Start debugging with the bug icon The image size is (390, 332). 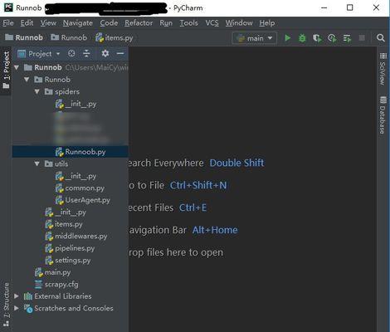coord(302,38)
